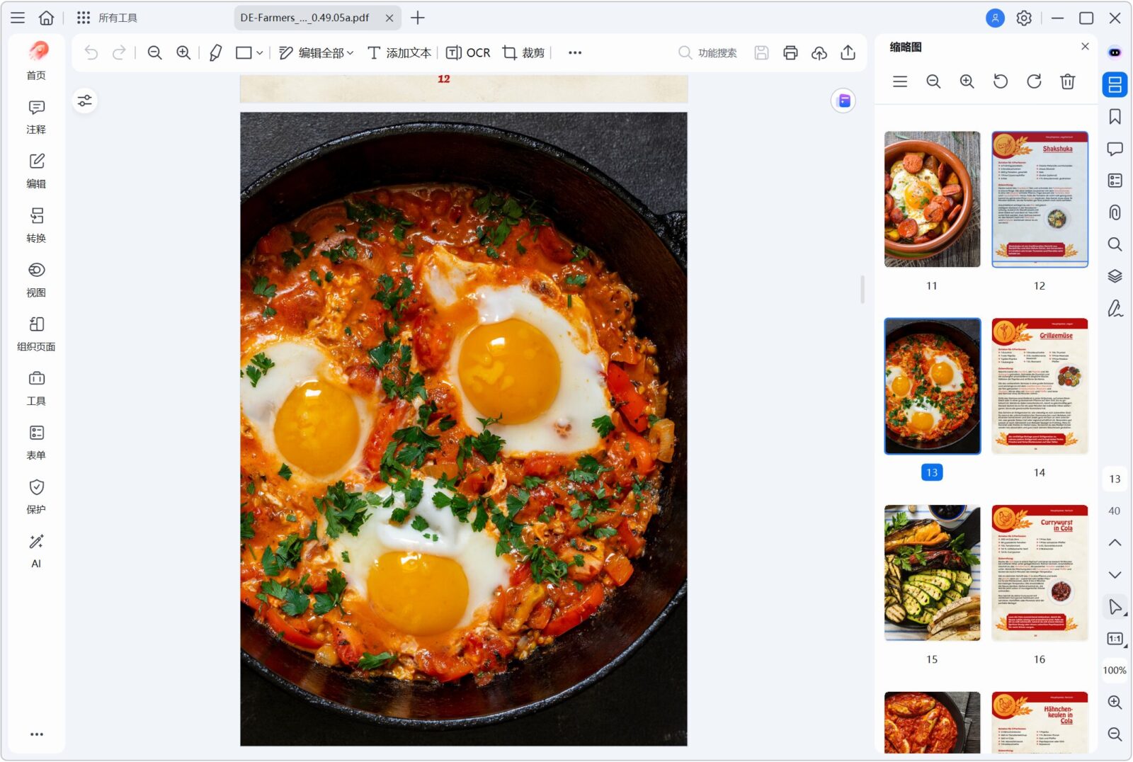Select page 14 Grillgemüse thumbnail

pos(1040,386)
